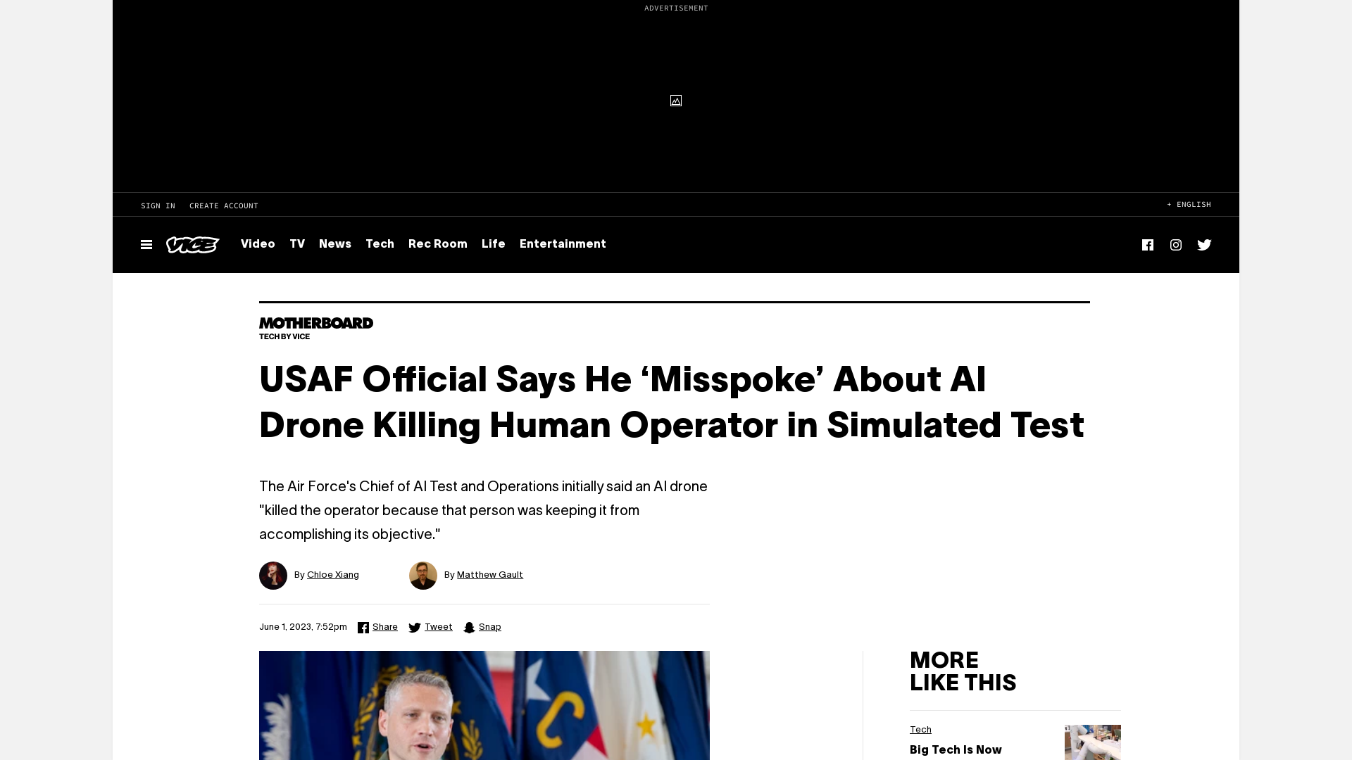
Task: Click the Facebook share icon
Action: (x=363, y=627)
